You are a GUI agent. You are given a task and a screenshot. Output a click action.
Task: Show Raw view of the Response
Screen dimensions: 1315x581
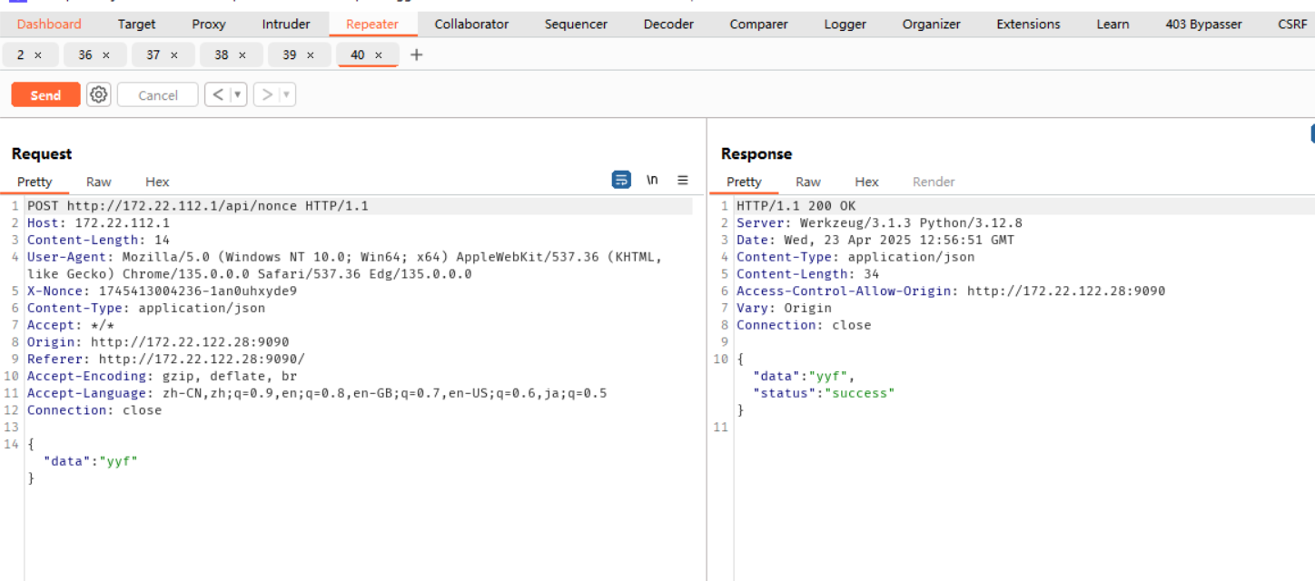[x=808, y=182]
